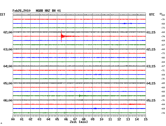Click the 14 minute axis label
The width and height of the screenshot is (166, 126).
point(137,119)
